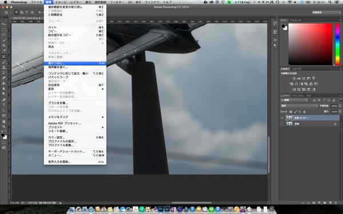This screenshot has height=214, width=343.
Task: Select the Eyedropper tool
Action: click(4, 51)
